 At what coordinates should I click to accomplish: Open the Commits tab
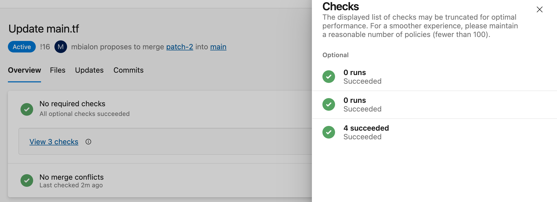128,70
